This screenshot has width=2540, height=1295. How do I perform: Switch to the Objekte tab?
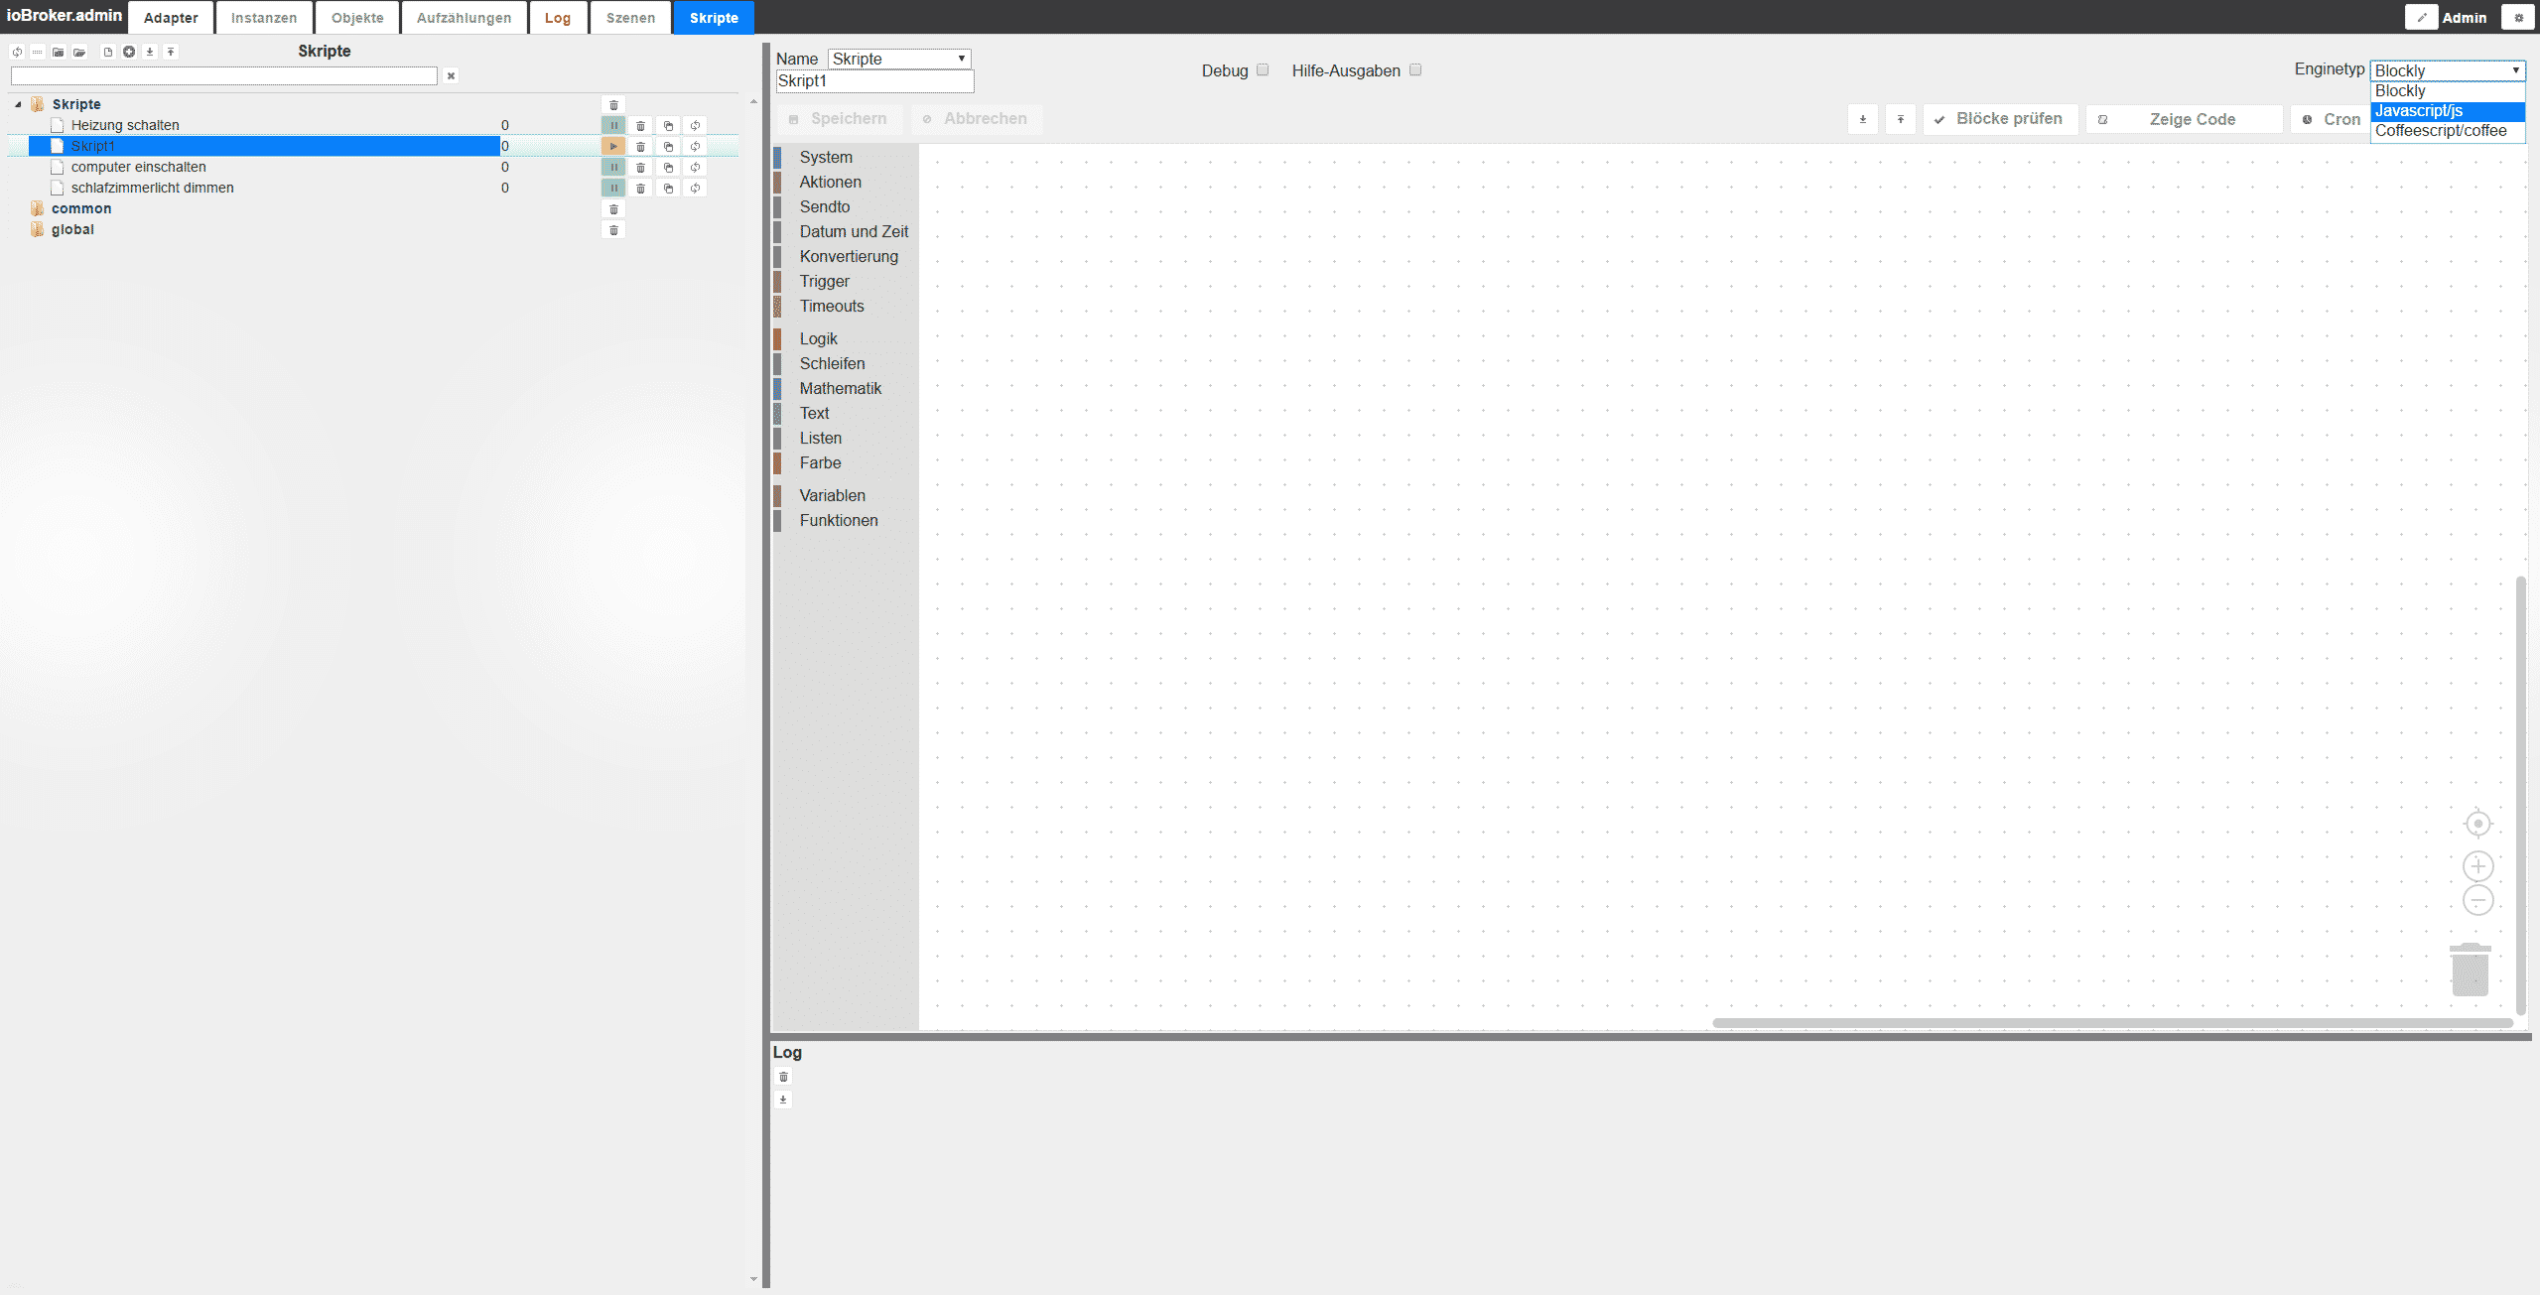356,18
